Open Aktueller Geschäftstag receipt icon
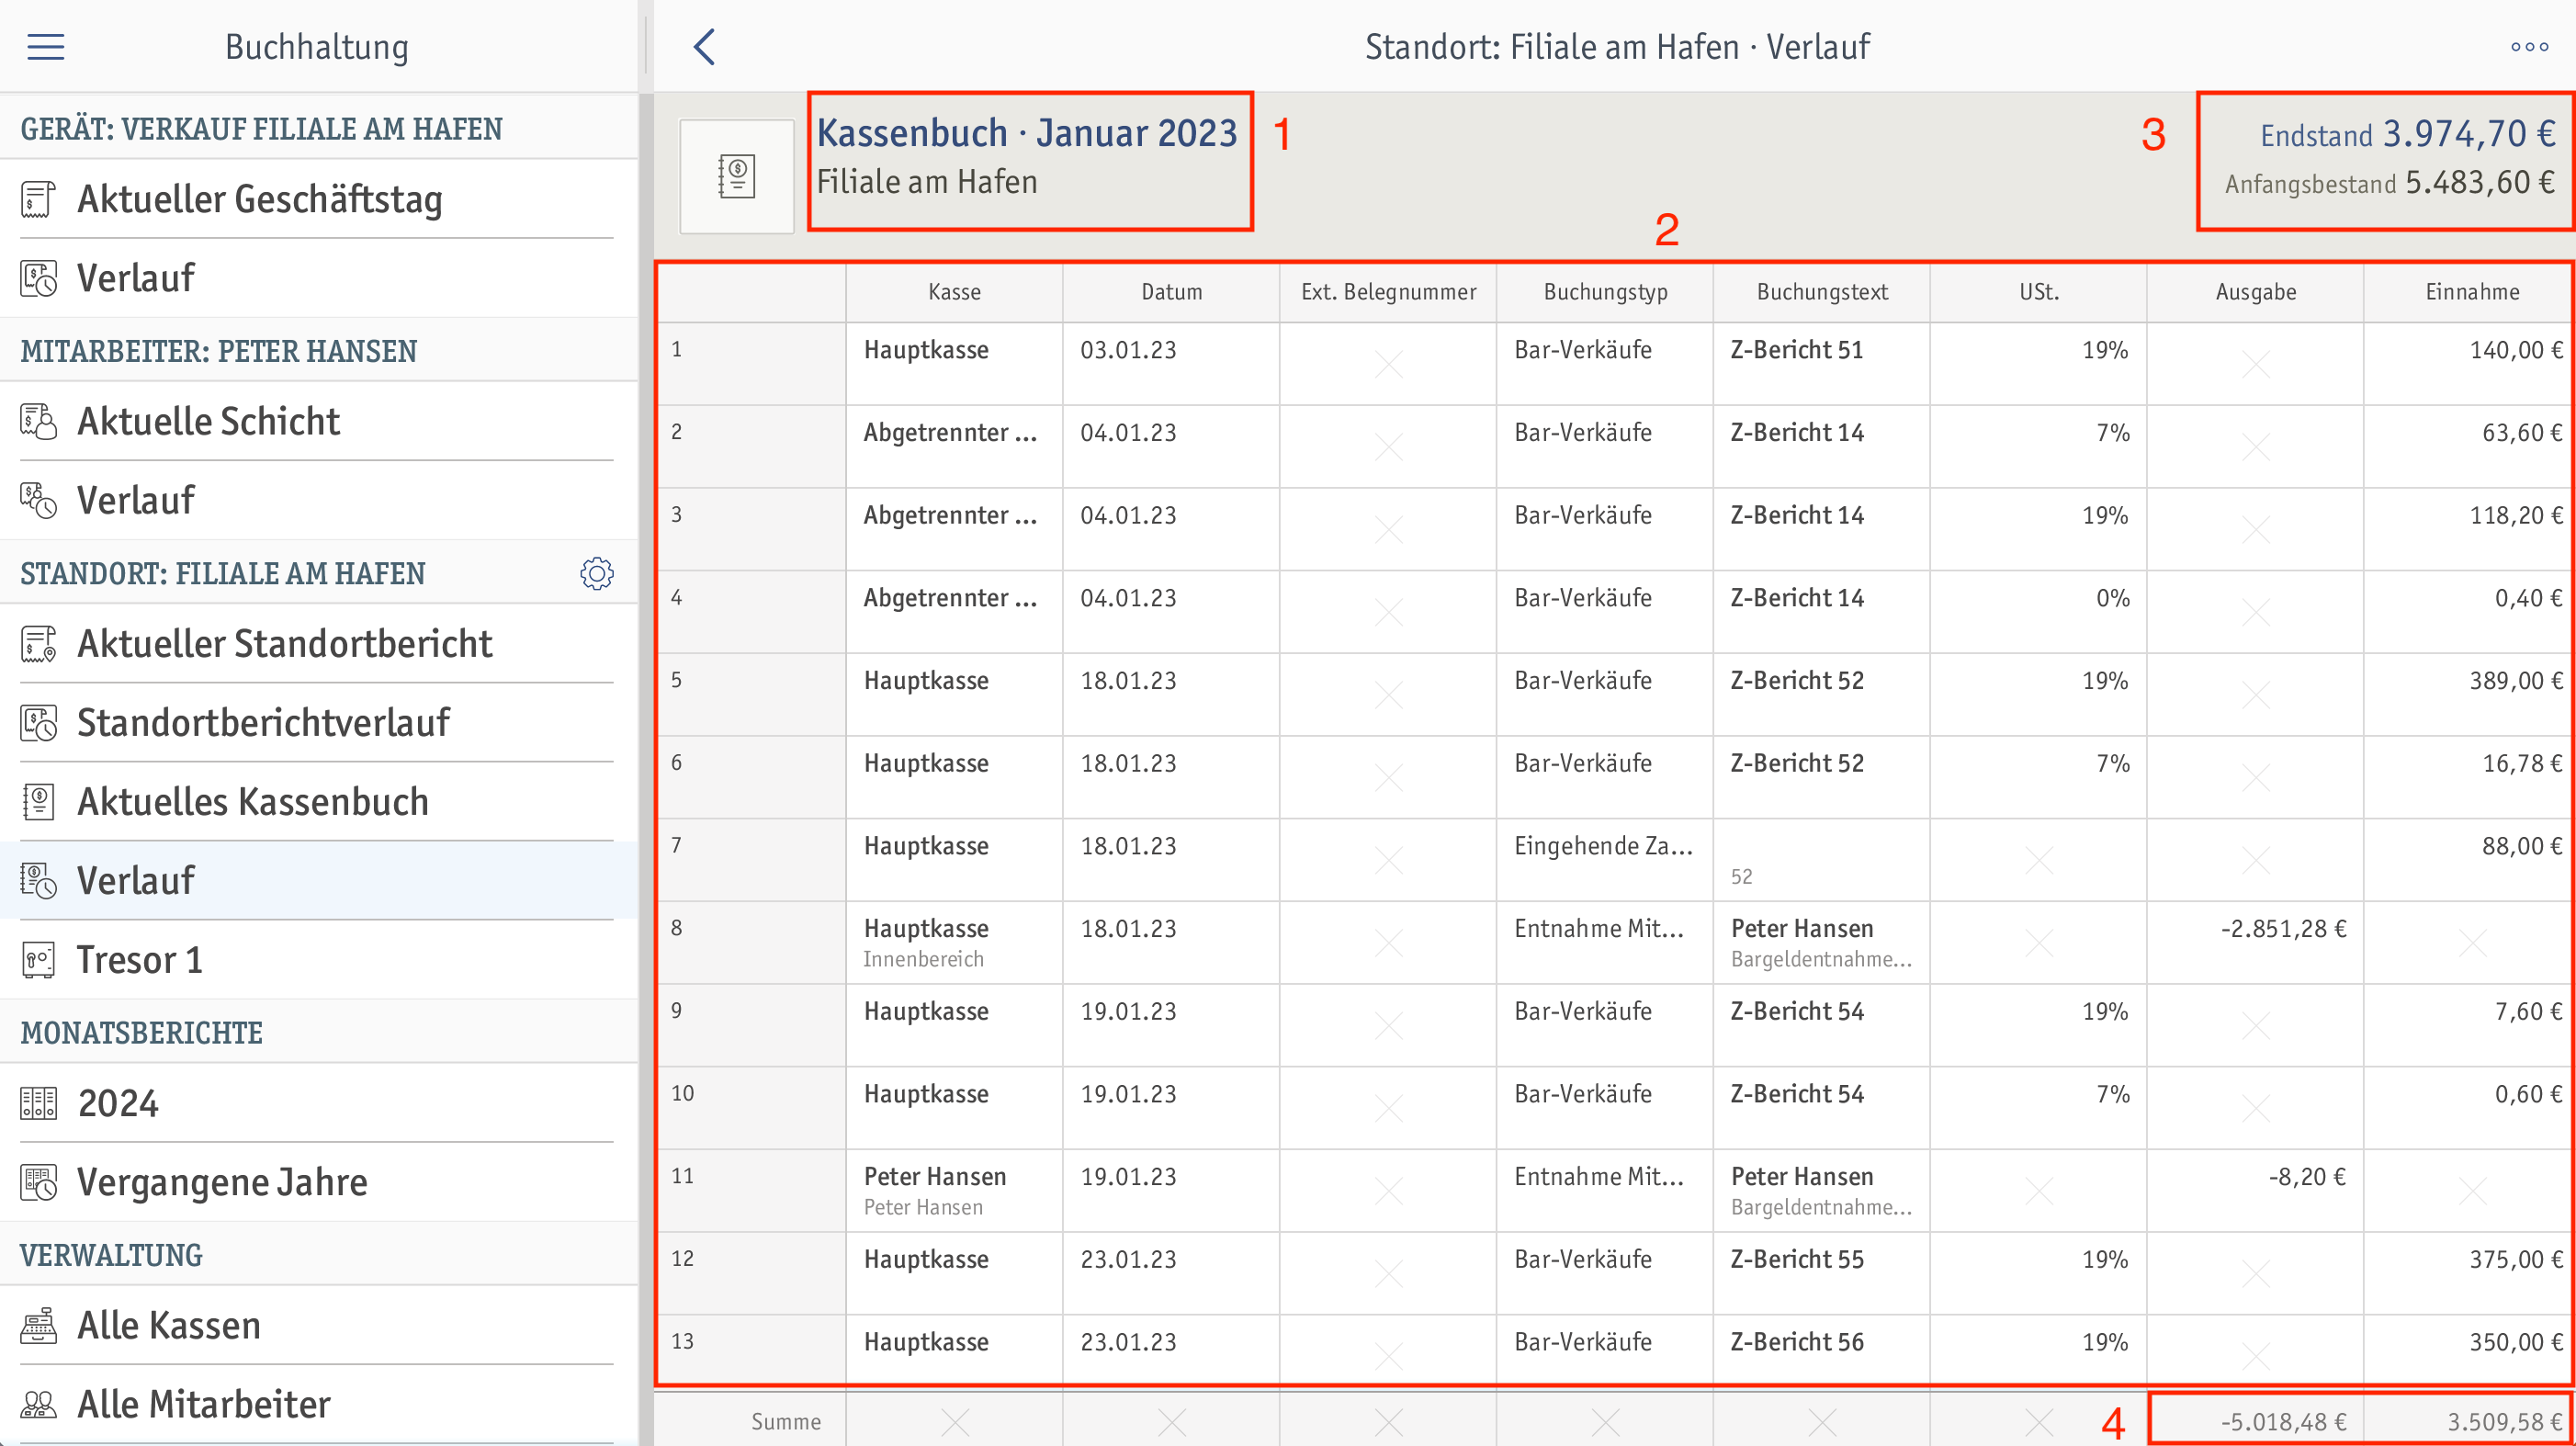This screenshot has width=2576, height=1446. pyautogui.click(x=38, y=199)
